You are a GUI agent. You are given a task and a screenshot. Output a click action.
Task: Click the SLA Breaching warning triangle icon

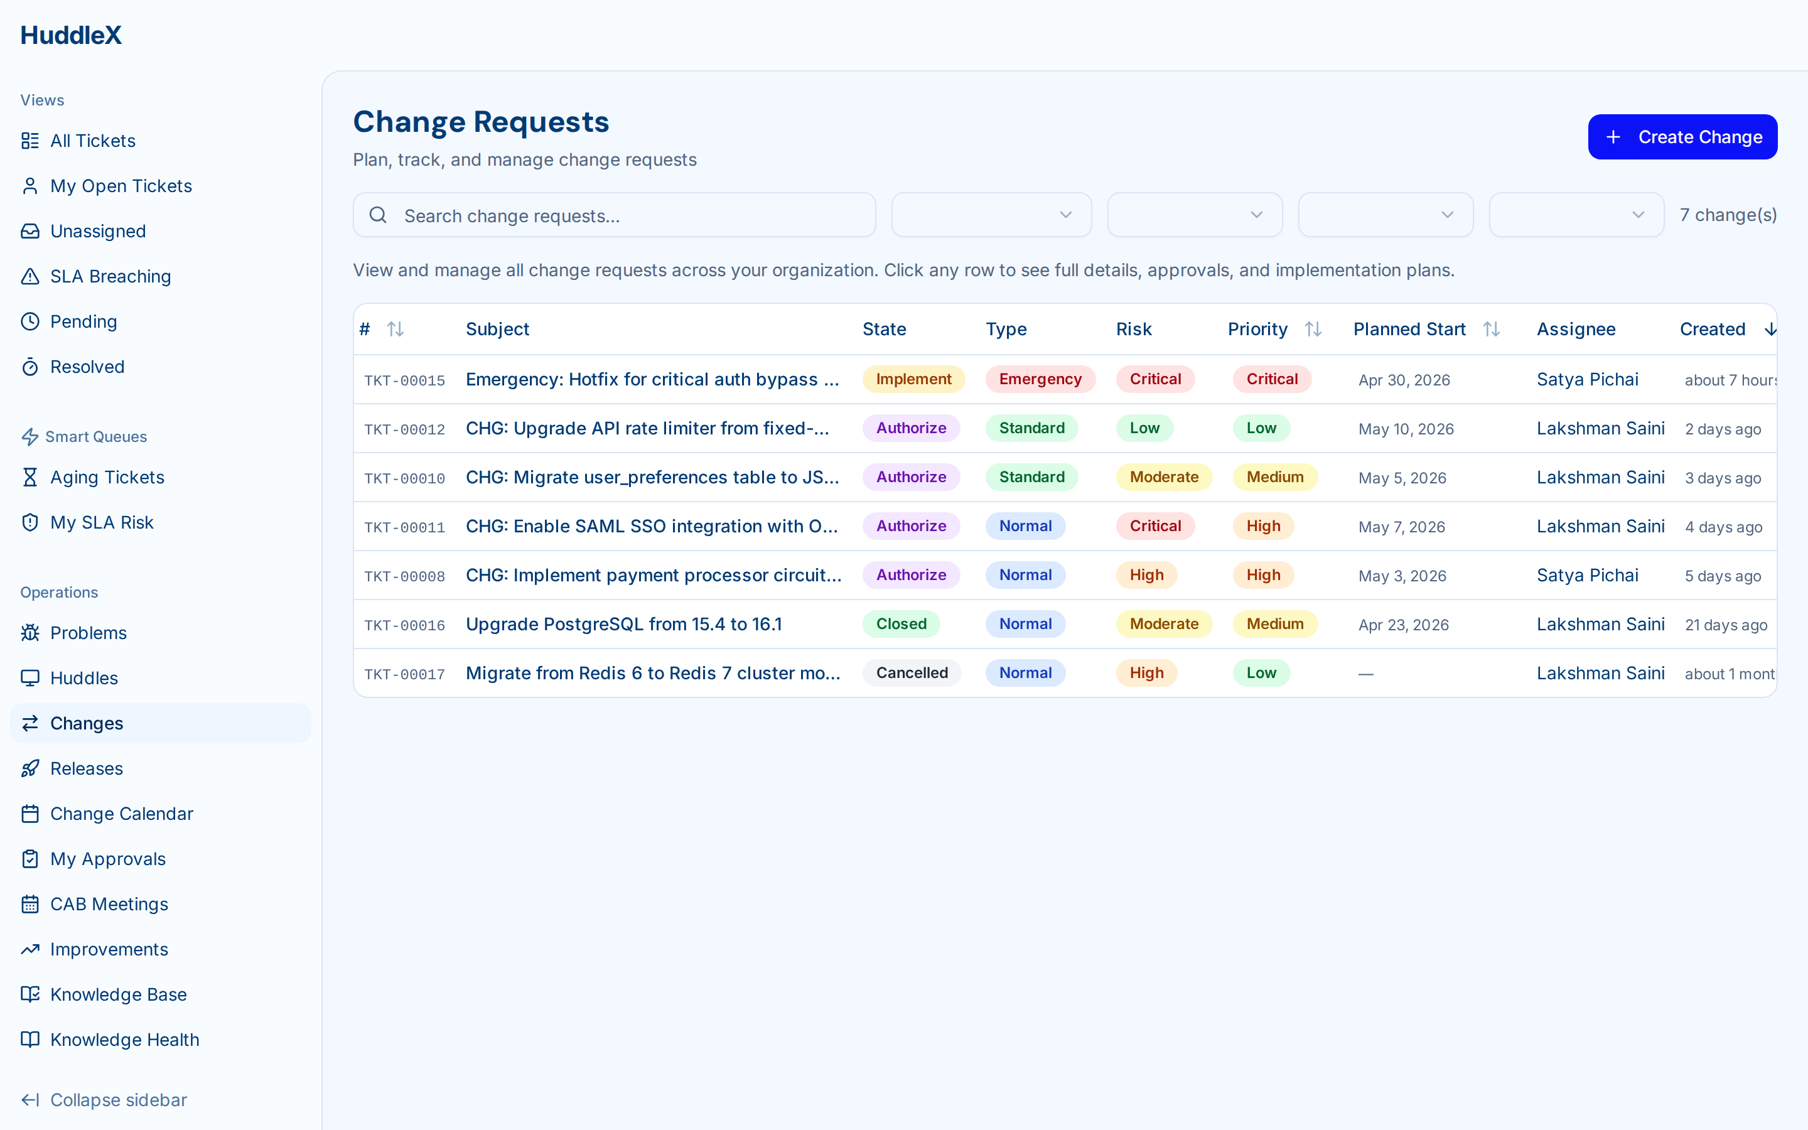tap(30, 276)
